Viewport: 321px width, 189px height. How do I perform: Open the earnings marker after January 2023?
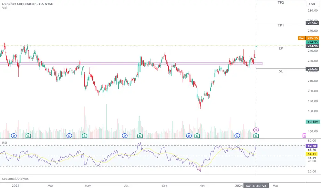[x=28, y=136]
